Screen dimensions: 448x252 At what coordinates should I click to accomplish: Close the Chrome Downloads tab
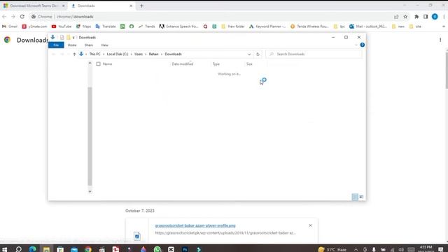(x=131, y=6)
